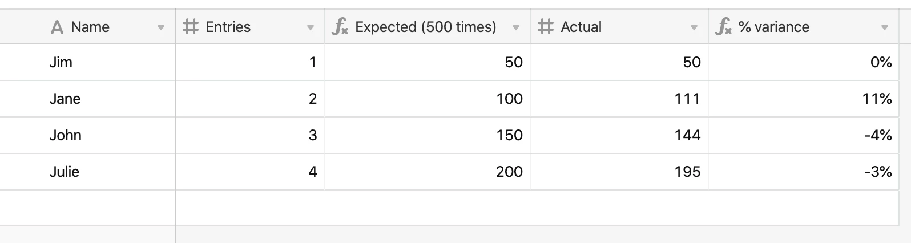Click the formula icon beside % variance

point(724,27)
